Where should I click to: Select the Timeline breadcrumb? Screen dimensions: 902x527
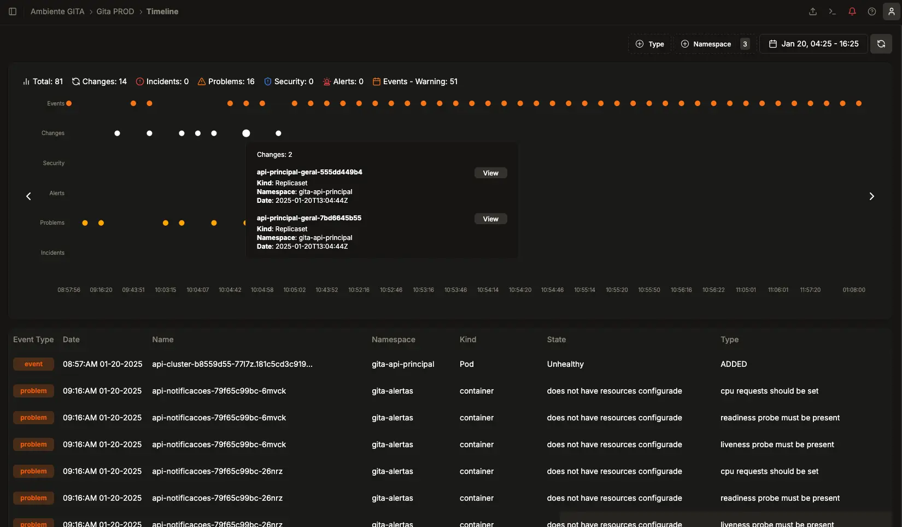(162, 11)
